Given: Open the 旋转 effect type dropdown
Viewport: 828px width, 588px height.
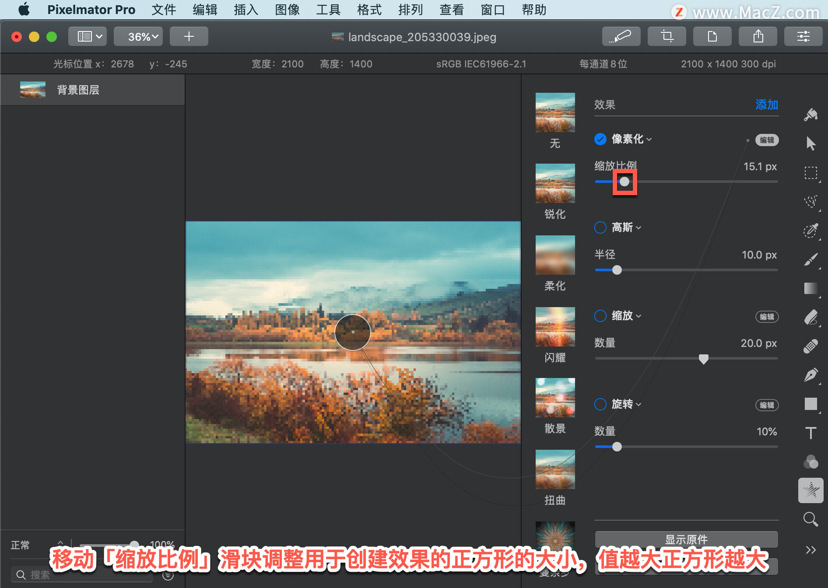Looking at the screenshot, I should (x=626, y=404).
